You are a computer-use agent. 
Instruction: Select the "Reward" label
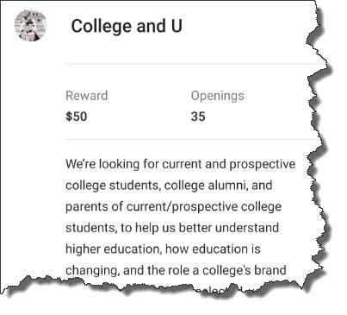(x=87, y=96)
